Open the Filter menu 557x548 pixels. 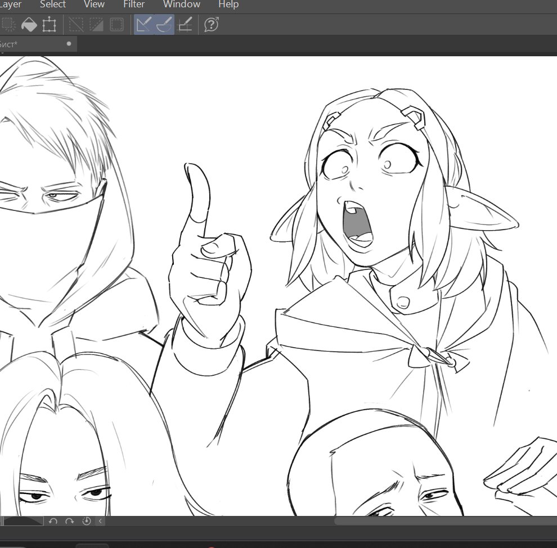point(133,5)
